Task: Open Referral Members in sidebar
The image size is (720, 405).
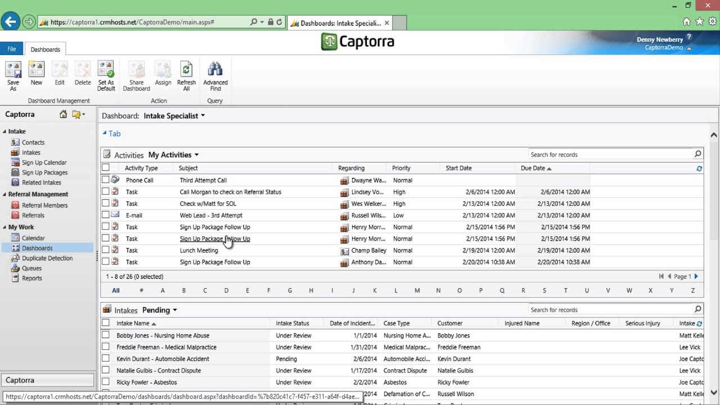Action: click(44, 205)
